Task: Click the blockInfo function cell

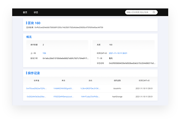Action: (x=117, y=89)
